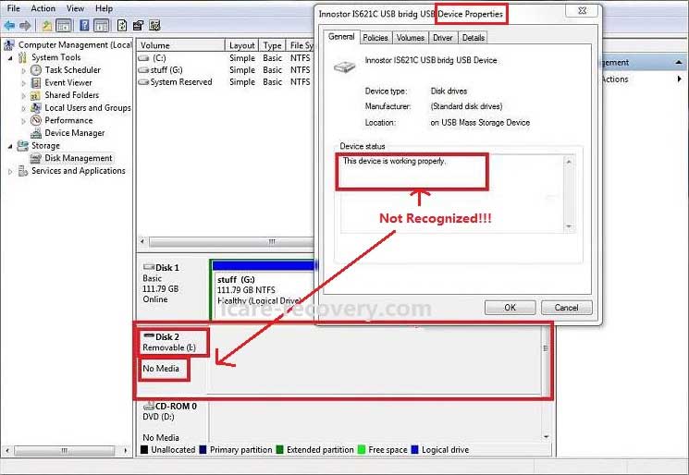The height and width of the screenshot is (475, 689).
Task: Open the View menu
Action: [x=75, y=8]
